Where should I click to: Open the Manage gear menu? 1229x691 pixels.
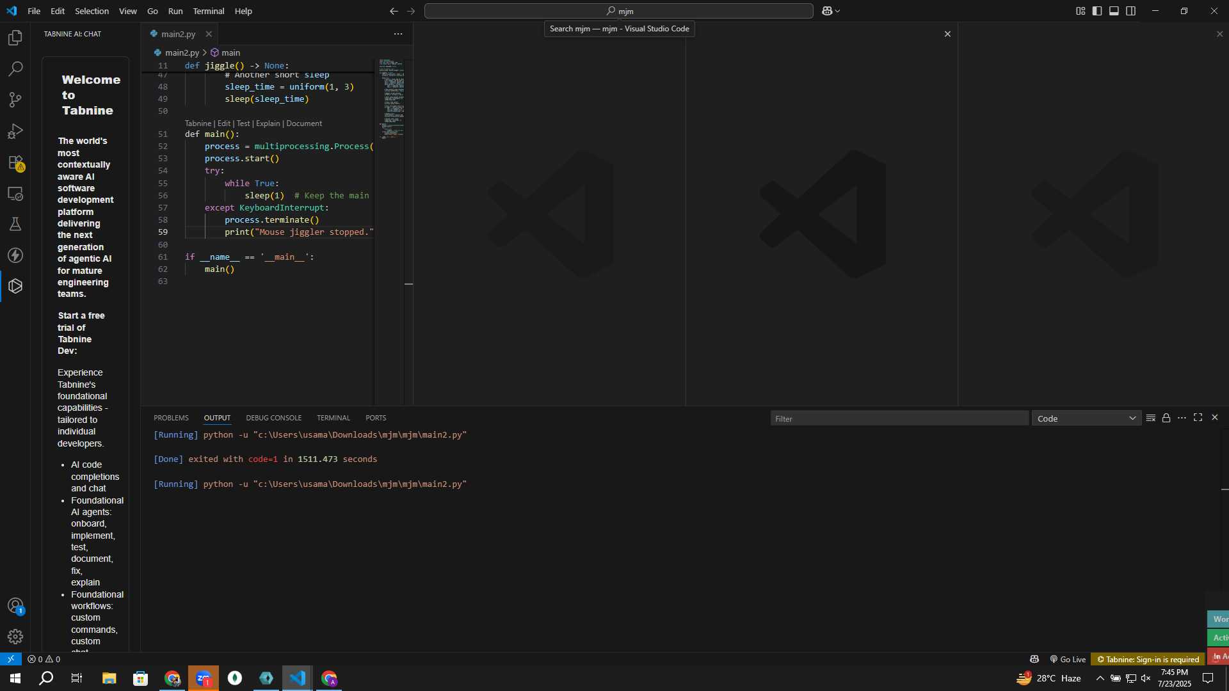15,637
